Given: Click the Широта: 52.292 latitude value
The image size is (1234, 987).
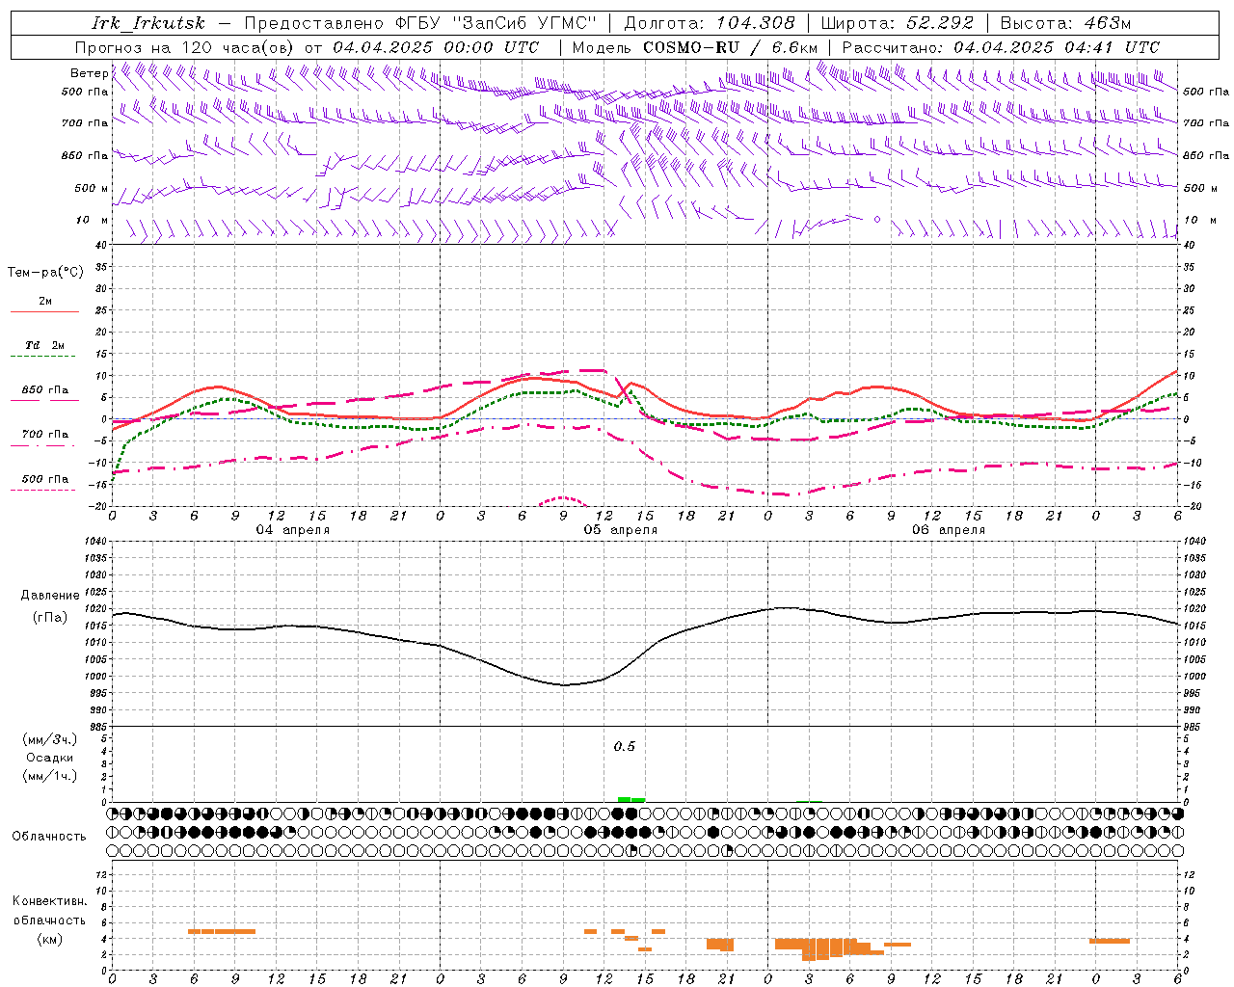Looking at the screenshot, I should click(x=898, y=23).
